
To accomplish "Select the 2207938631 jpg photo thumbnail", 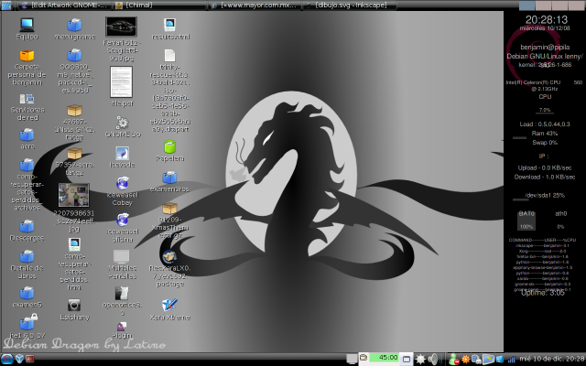I will [74, 195].
